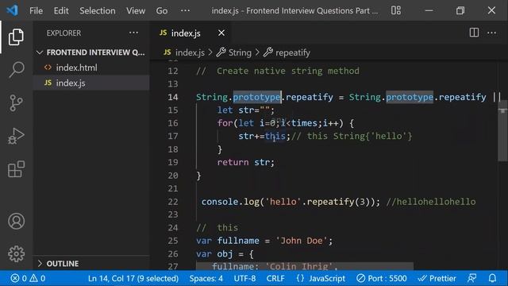Click the 'var obj = {' line
The width and height of the screenshot is (508, 286).
(225, 253)
